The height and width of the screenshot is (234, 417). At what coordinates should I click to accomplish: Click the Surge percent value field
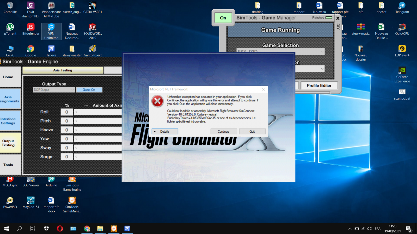coord(67,157)
